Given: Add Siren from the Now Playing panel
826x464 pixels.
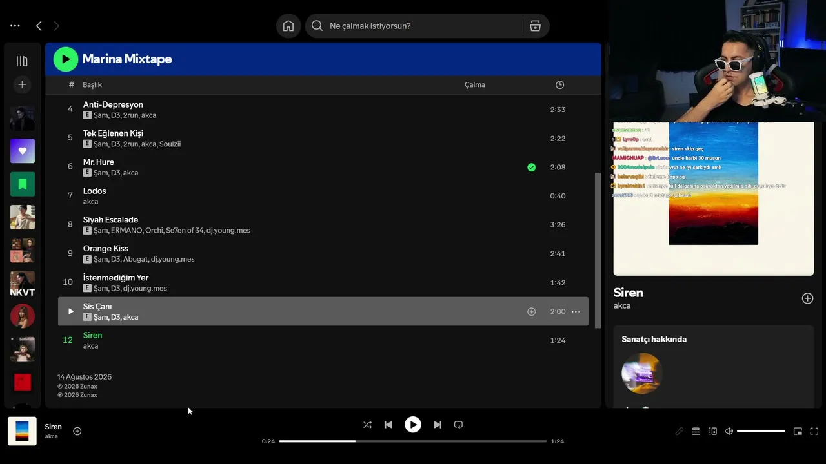Looking at the screenshot, I should (807, 298).
